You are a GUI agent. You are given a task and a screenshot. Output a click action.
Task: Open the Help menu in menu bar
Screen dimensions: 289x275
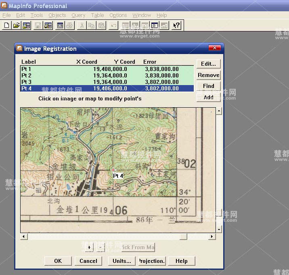pyautogui.click(x=161, y=15)
